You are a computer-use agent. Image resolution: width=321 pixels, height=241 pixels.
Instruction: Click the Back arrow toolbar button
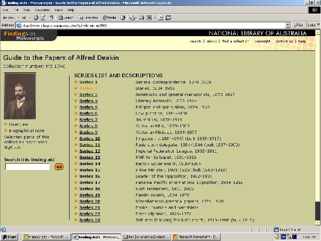click(x=8, y=17)
